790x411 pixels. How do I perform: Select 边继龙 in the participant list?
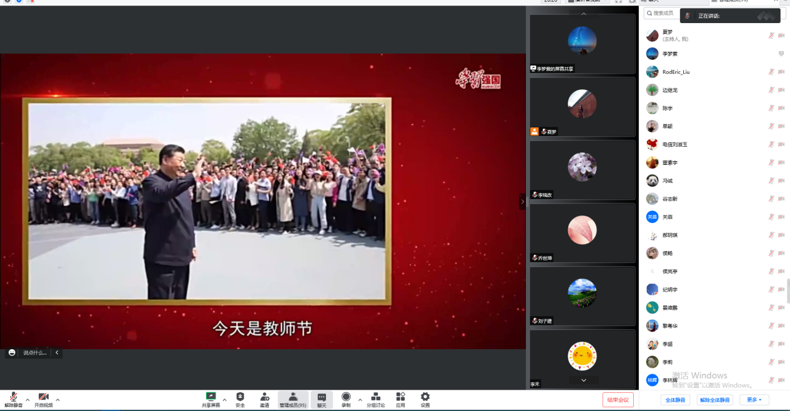(669, 90)
